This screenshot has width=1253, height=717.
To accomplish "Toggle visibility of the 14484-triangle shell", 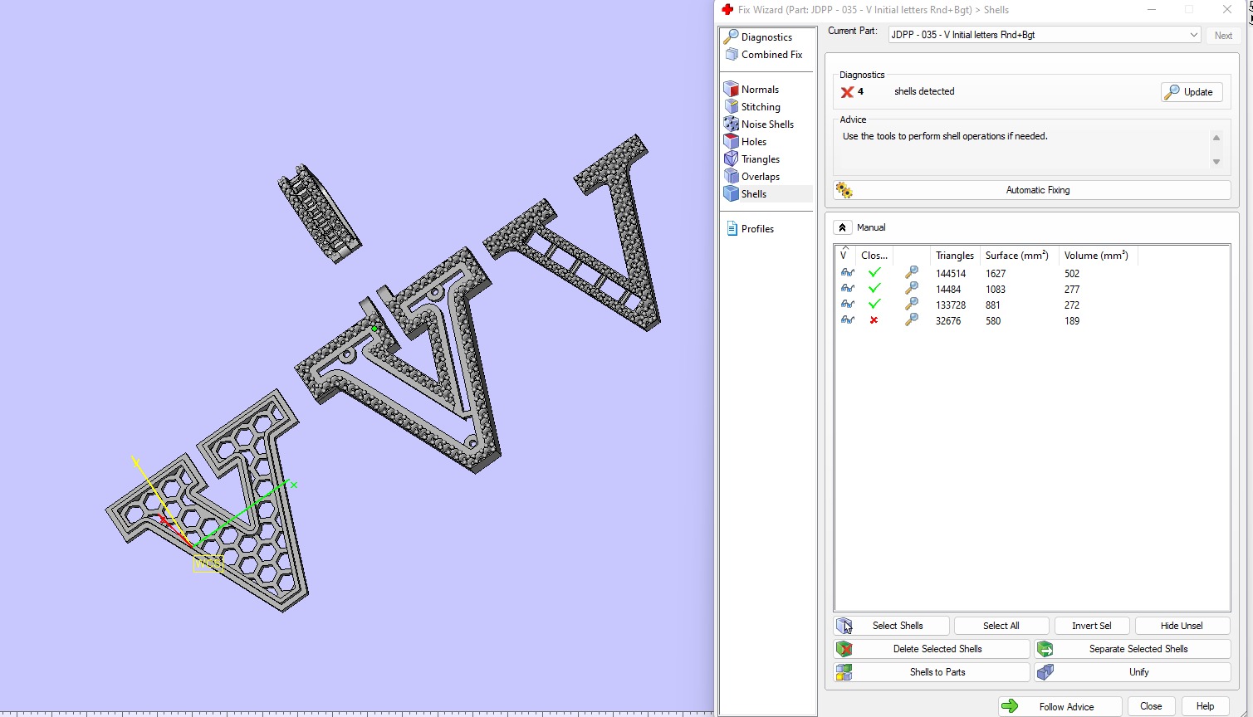I will click(x=847, y=289).
